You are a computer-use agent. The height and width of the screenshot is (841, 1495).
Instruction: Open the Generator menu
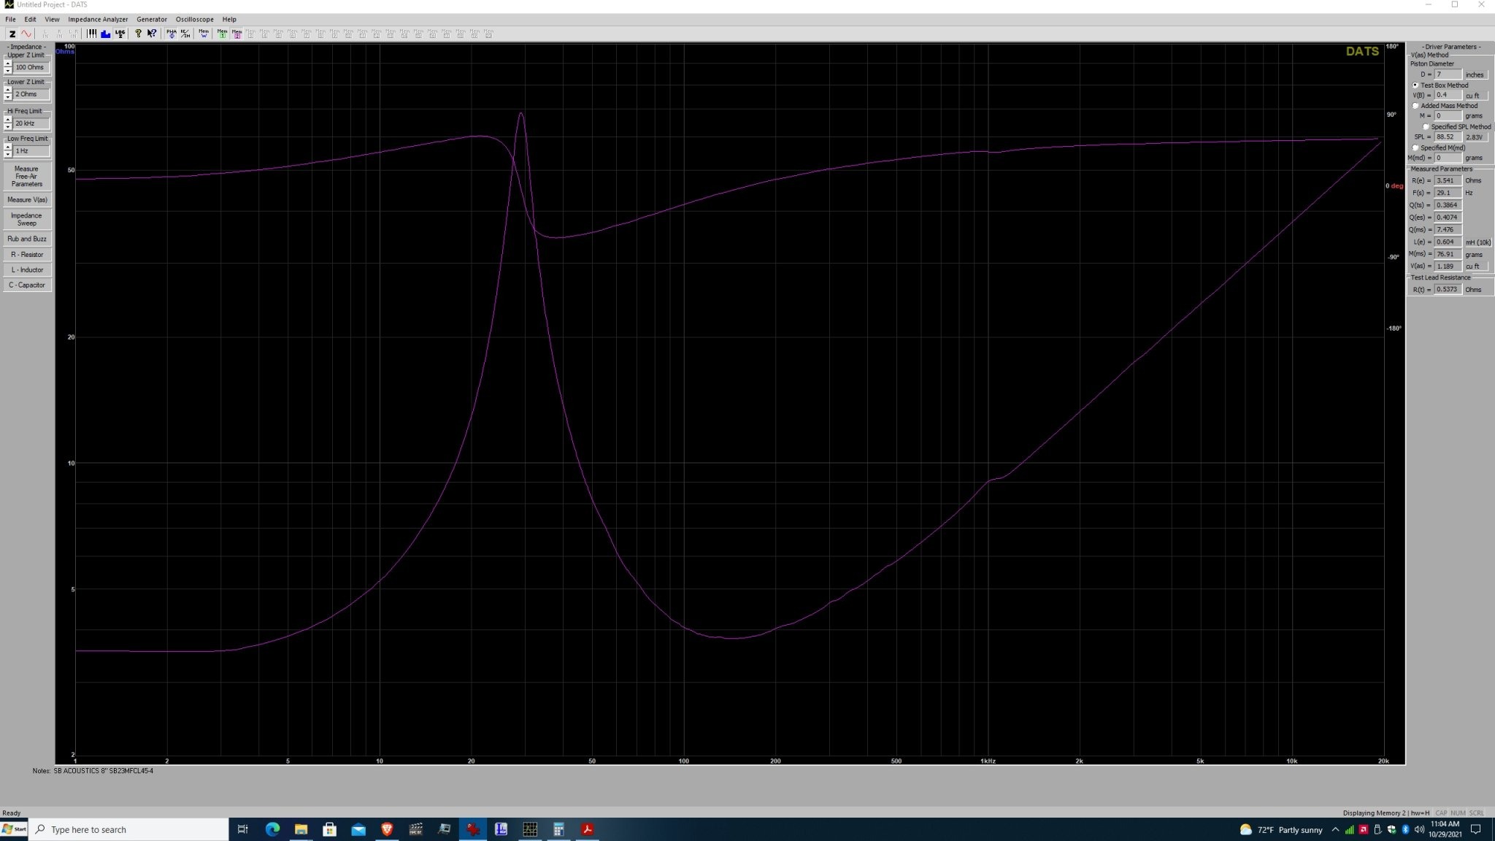(152, 20)
